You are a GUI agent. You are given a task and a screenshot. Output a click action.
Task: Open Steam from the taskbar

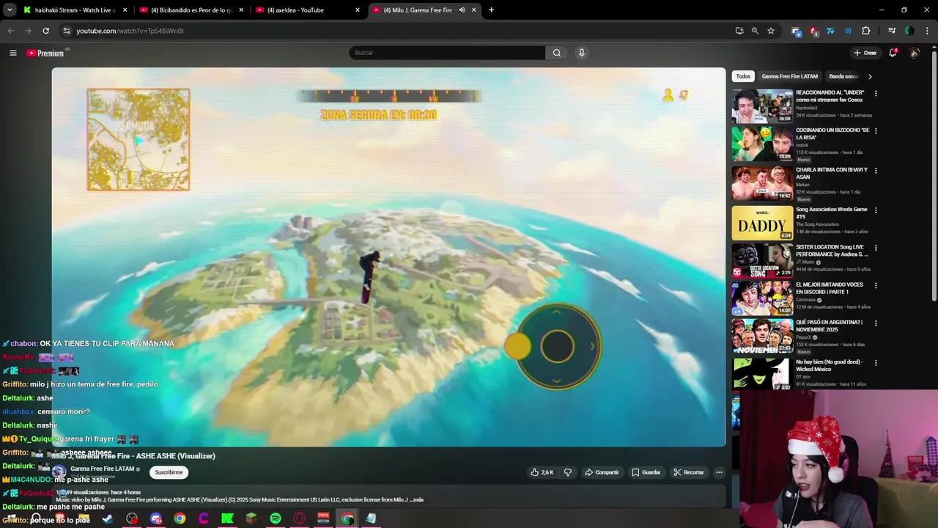108,518
